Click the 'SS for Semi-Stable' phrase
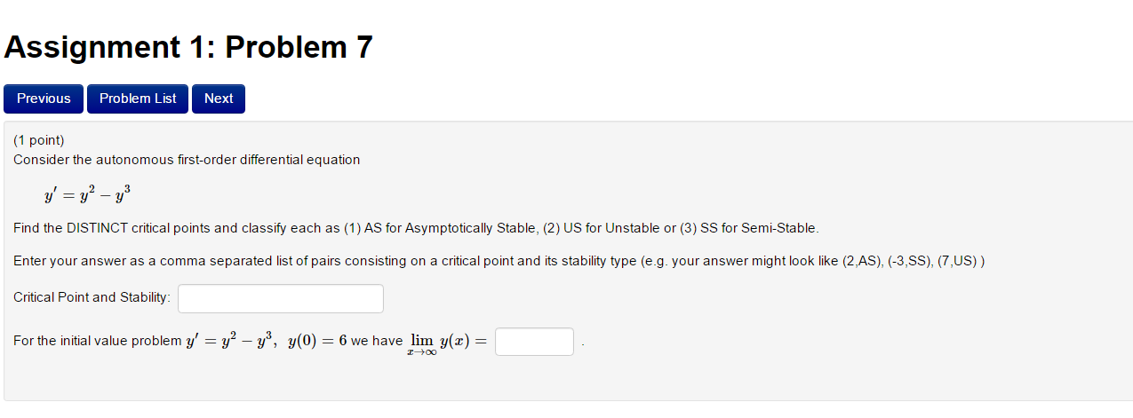 tap(758, 228)
